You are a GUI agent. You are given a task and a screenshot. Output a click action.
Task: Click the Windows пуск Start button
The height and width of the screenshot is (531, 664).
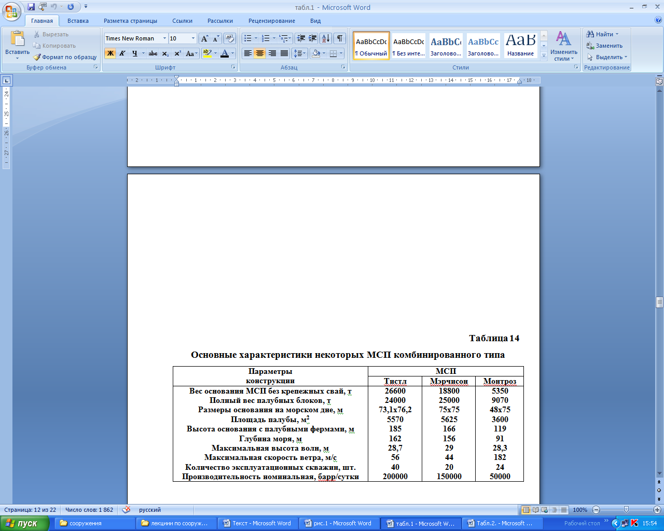click(24, 523)
